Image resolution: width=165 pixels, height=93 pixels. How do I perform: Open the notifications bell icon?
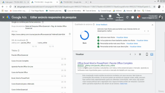[x=138, y=17]
